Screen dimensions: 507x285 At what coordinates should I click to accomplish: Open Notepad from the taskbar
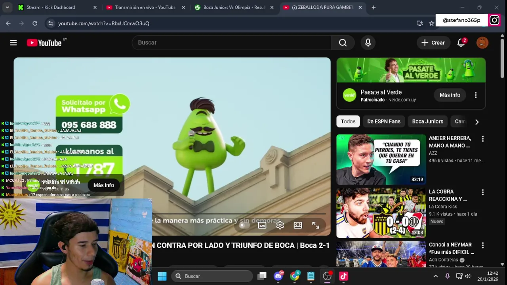(x=311, y=276)
